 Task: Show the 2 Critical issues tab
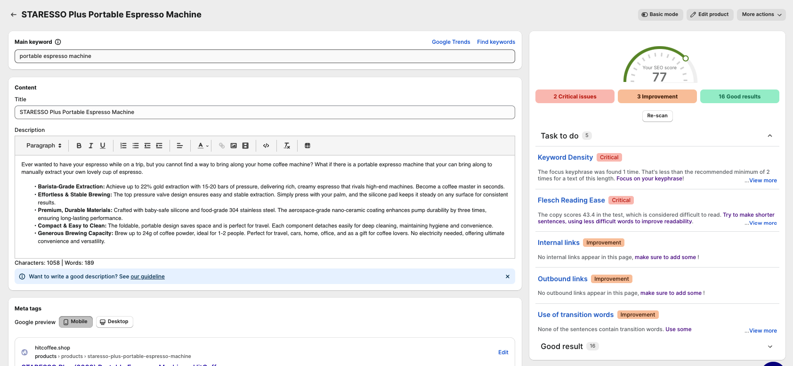[575, 97]
